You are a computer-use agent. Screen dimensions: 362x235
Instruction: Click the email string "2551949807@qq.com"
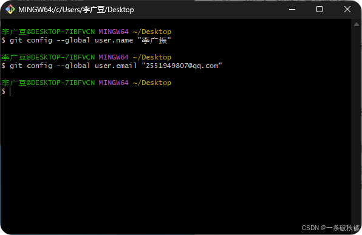coord(182,66)
